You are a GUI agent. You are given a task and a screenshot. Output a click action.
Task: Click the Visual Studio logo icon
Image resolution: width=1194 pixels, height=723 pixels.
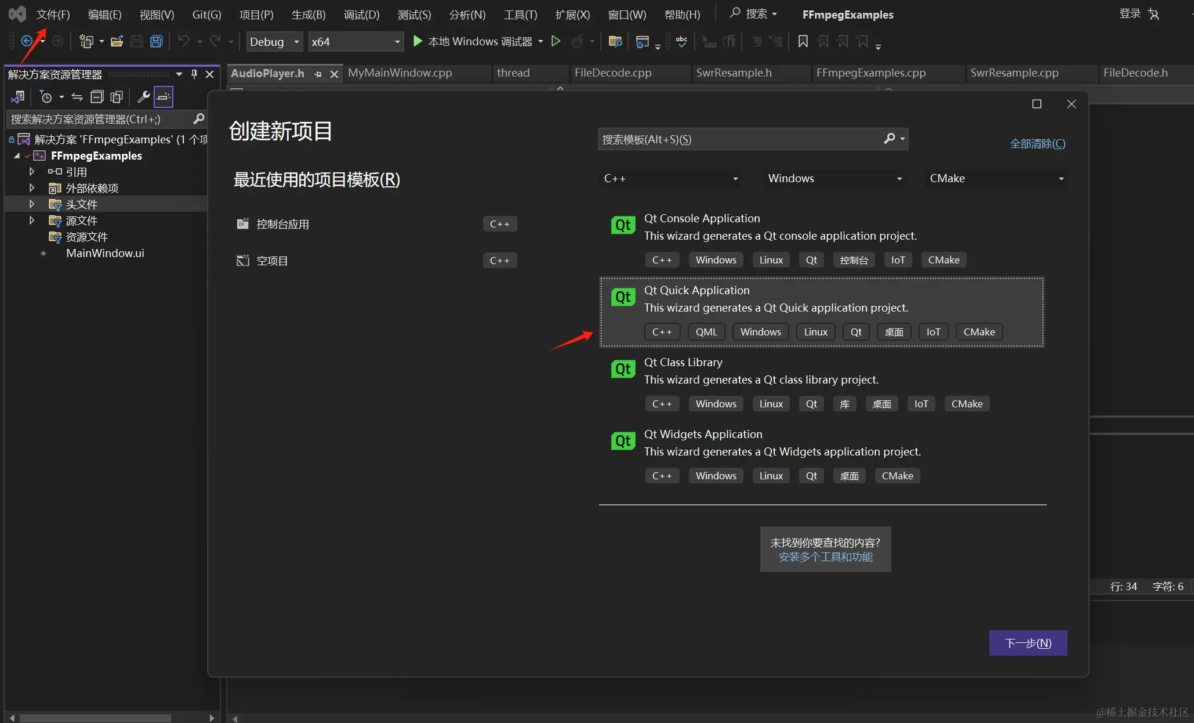pos(17,14)
